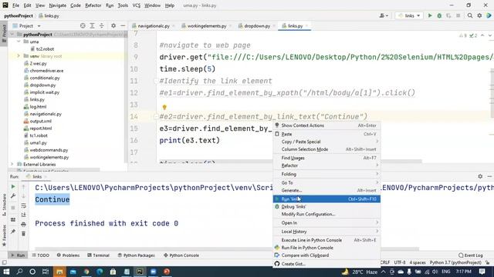
Task: Click the 4 spaces indent status entry
Action: pyautogui.click(x=418, y=262)
